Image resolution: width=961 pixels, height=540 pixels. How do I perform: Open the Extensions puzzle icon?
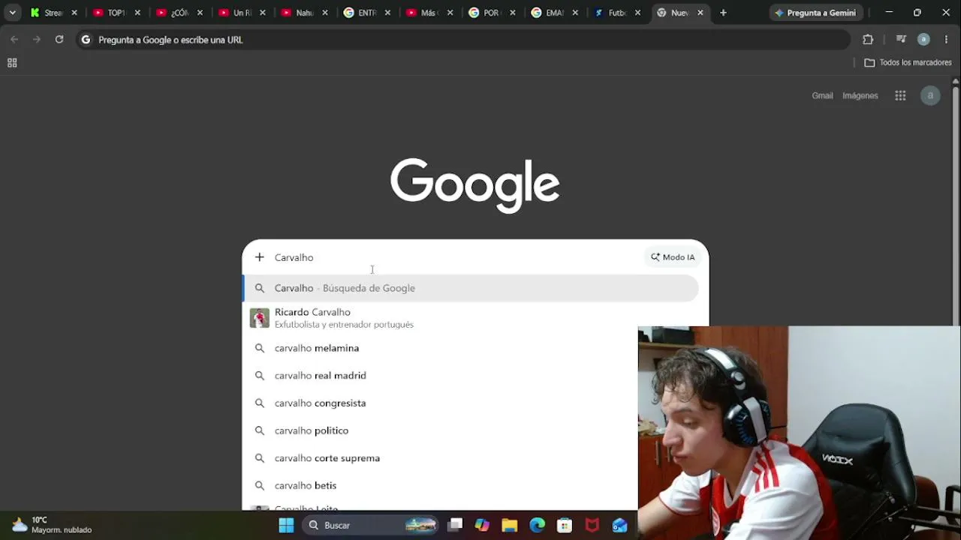(868, 40)
